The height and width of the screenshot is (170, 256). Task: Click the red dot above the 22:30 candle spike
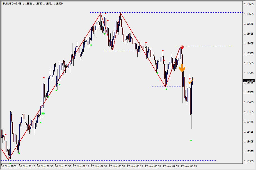click(x=44, y=78)
